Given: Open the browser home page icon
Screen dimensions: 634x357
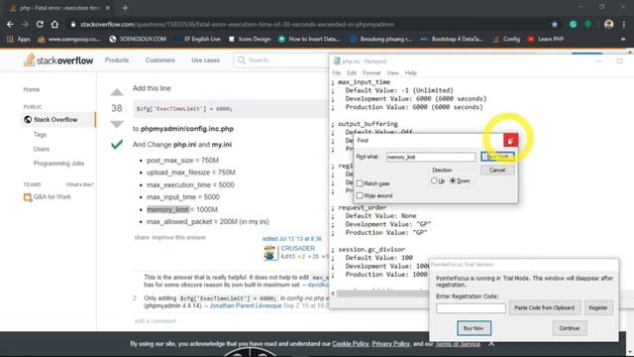Looking at the screenshot, I should 54,24.
